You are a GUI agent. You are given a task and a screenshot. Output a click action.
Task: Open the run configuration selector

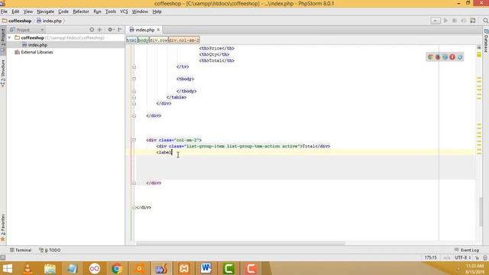click(436, 21)
